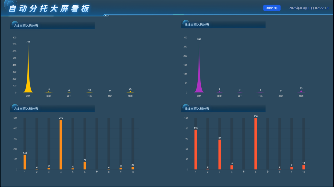Click the yellow 重测 peak valued 25
This screenshot has height=187, width=334.
[130, 92]
